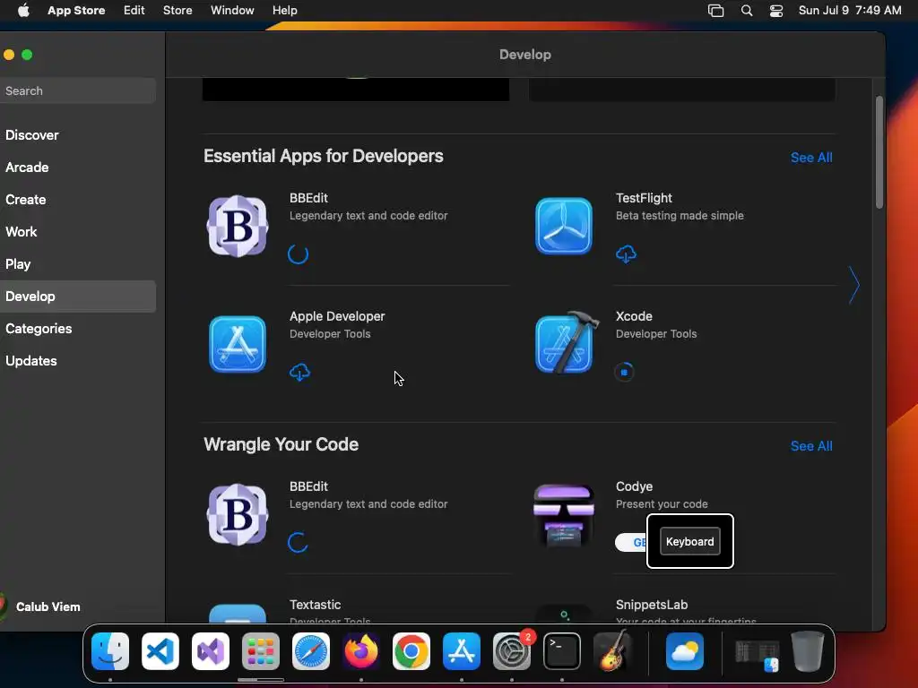Click the screen mirroring menu bar icon
Screen dimensions: 918x688
coord(715,11)
